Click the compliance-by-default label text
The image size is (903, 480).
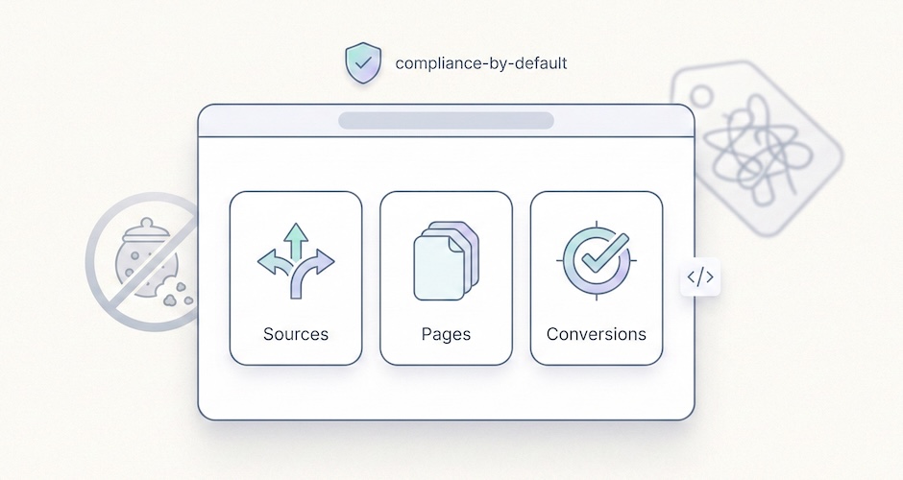pyautogui.click(x=481, y=64)
